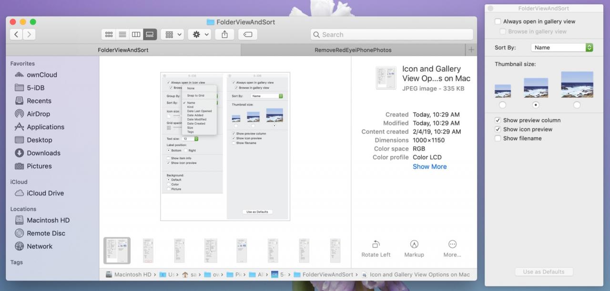Open the Action gear dropdown menu

coord(199,34)
